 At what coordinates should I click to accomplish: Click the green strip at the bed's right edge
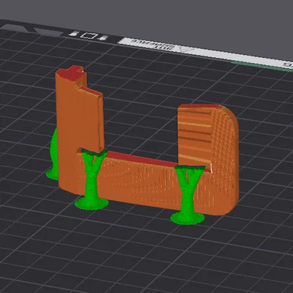tap(262, 67)
